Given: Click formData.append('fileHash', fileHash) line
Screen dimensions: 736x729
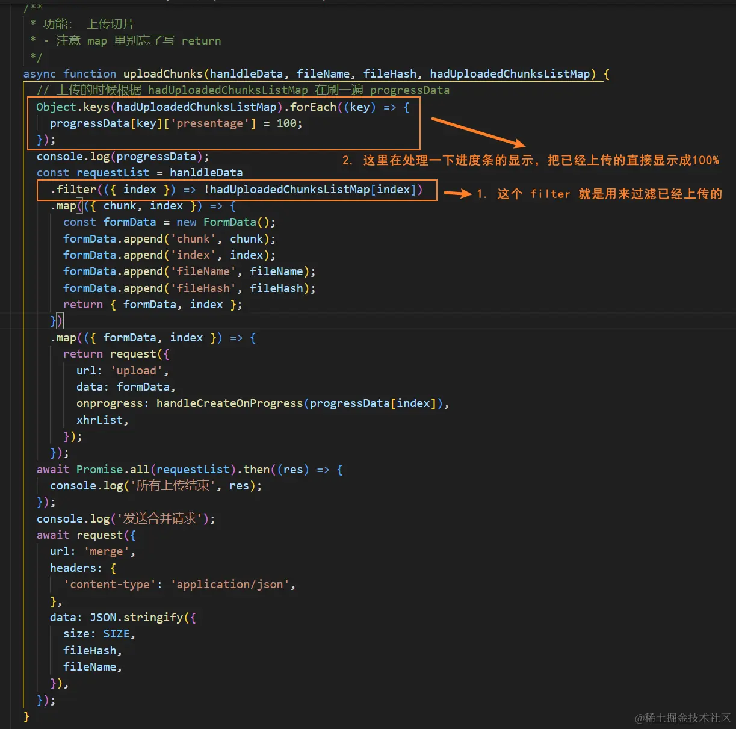Looking at the screenshot, I should 189,288.
